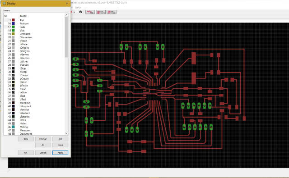Click the bCream layer hatched swatch
Screen dimensions: 289x178
point(13,79)
